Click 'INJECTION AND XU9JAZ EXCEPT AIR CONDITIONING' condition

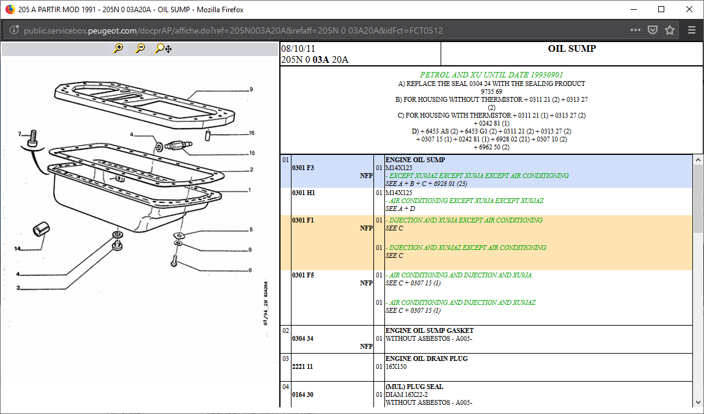[x=466, y=248]
